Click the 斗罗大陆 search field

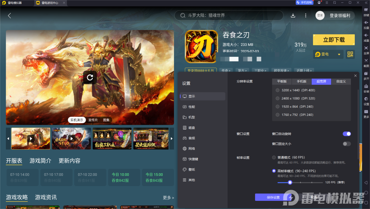229,15
